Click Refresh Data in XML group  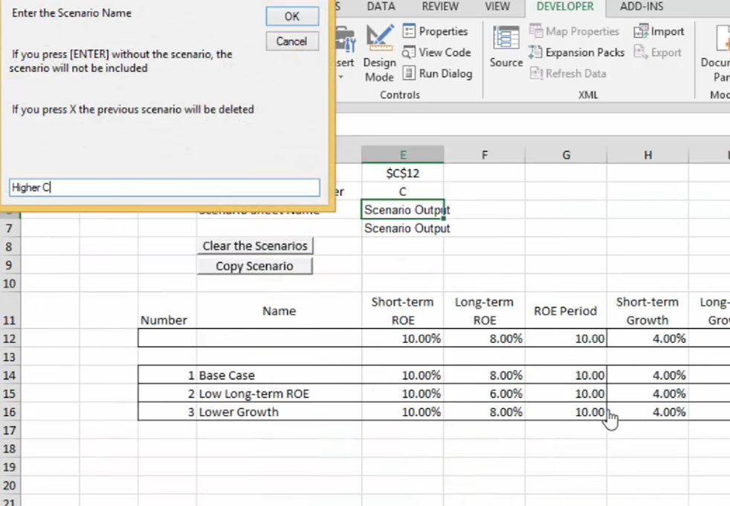[568, 73]
